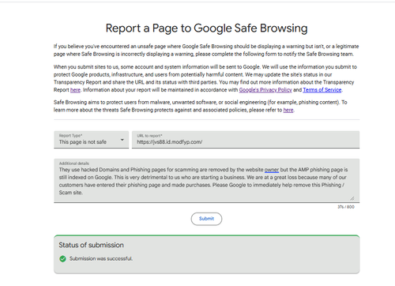Image resolution: width=395 pixels, height=286 pixels.
Task: Open the Transparency Report 'here' link
Action: (75, 90)
